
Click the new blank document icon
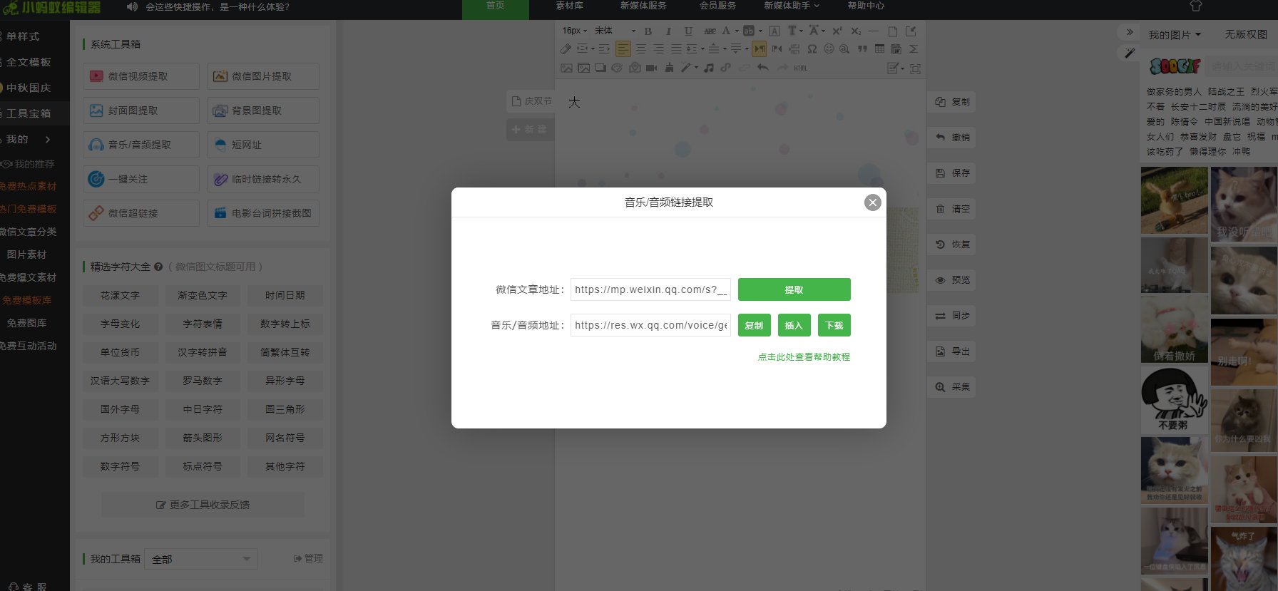click(x=892, y=31)
